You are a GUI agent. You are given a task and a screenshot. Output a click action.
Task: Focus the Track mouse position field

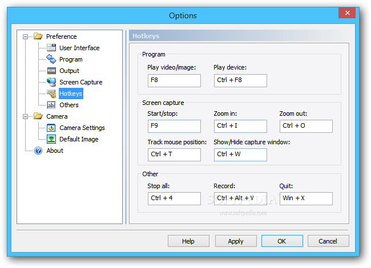(x=174, y=155)
